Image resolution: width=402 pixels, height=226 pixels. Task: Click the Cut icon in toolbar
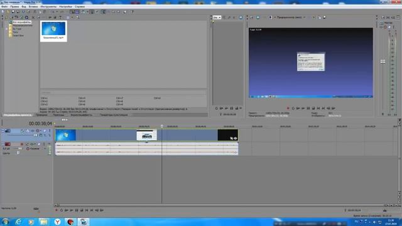(x=35, y=12)
